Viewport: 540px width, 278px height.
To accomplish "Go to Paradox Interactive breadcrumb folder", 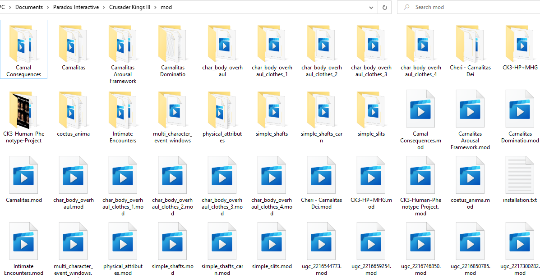I will coord(76,7).
